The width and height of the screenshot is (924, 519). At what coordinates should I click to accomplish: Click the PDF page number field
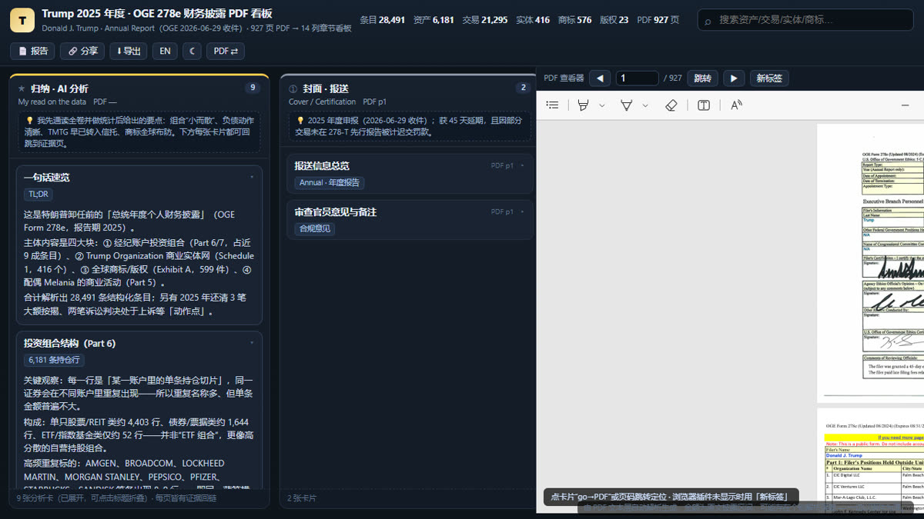(638, 78)
